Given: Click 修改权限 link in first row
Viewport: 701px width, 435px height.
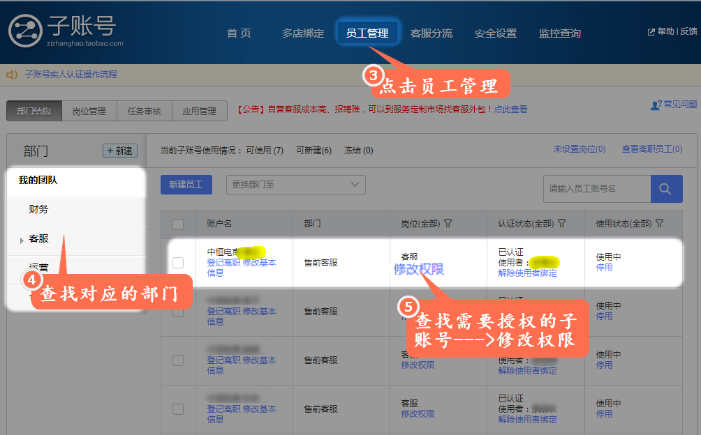Looking at the screenshot, I should (x=418, y=269).
